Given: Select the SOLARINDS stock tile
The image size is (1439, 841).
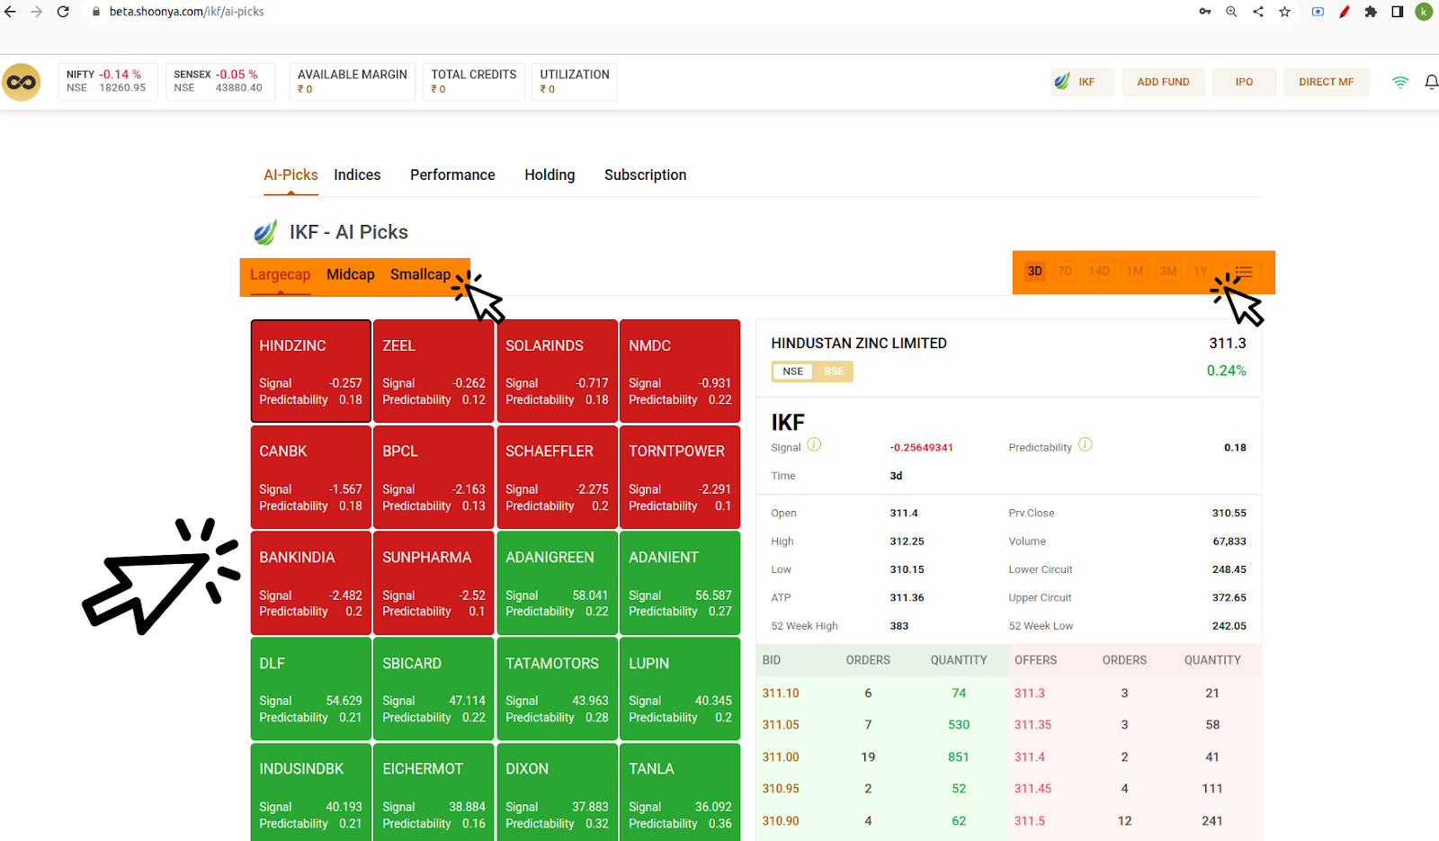Looking at the screenshot, I should 557,371.
